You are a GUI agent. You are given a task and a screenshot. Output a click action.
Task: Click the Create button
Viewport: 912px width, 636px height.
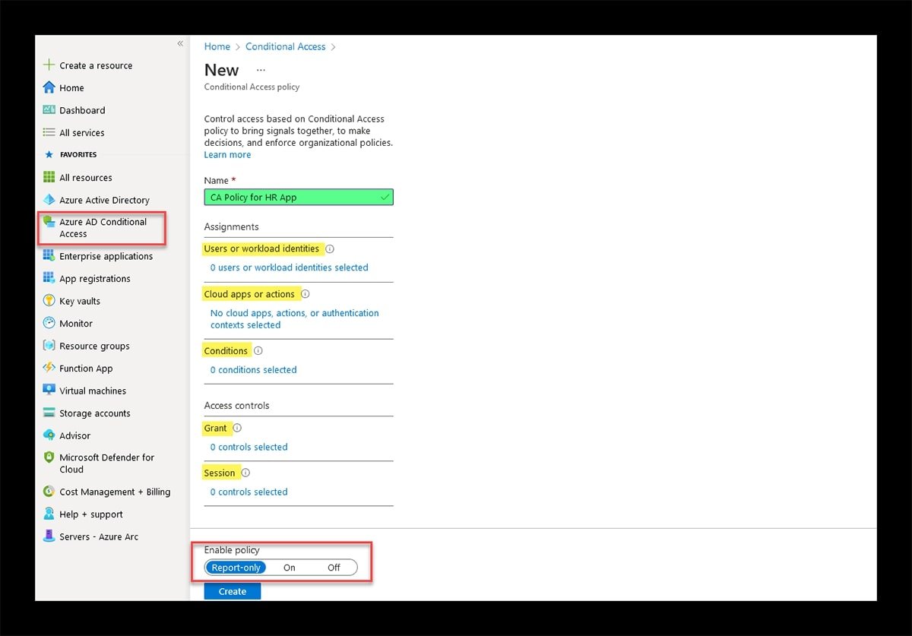point(232,590)
